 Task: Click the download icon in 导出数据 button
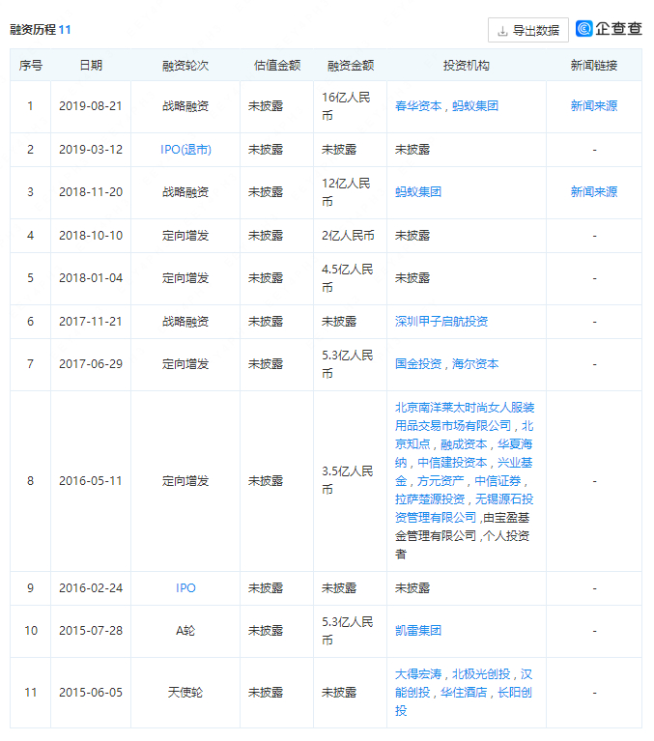click(502, 31)
